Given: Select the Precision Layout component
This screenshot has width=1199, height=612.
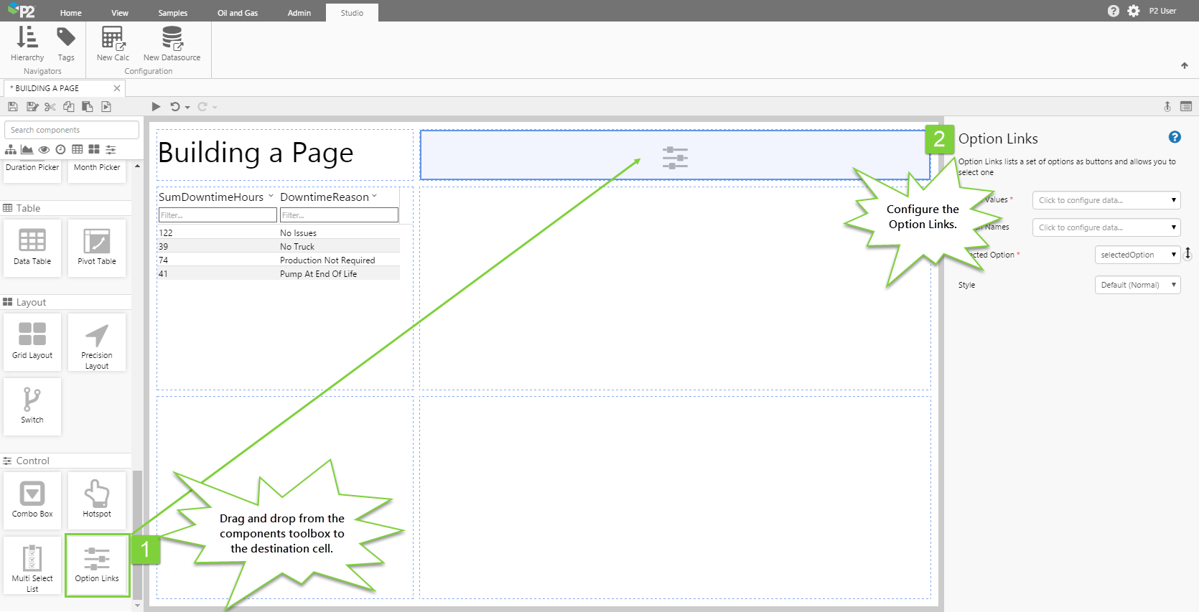Looking at the screenshot, I should click(x=97, y=342).
